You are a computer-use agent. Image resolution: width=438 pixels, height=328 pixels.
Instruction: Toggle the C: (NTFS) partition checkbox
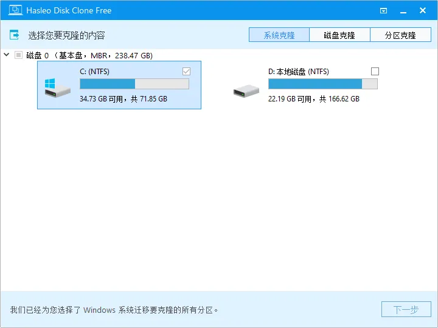tap(186, 72)
